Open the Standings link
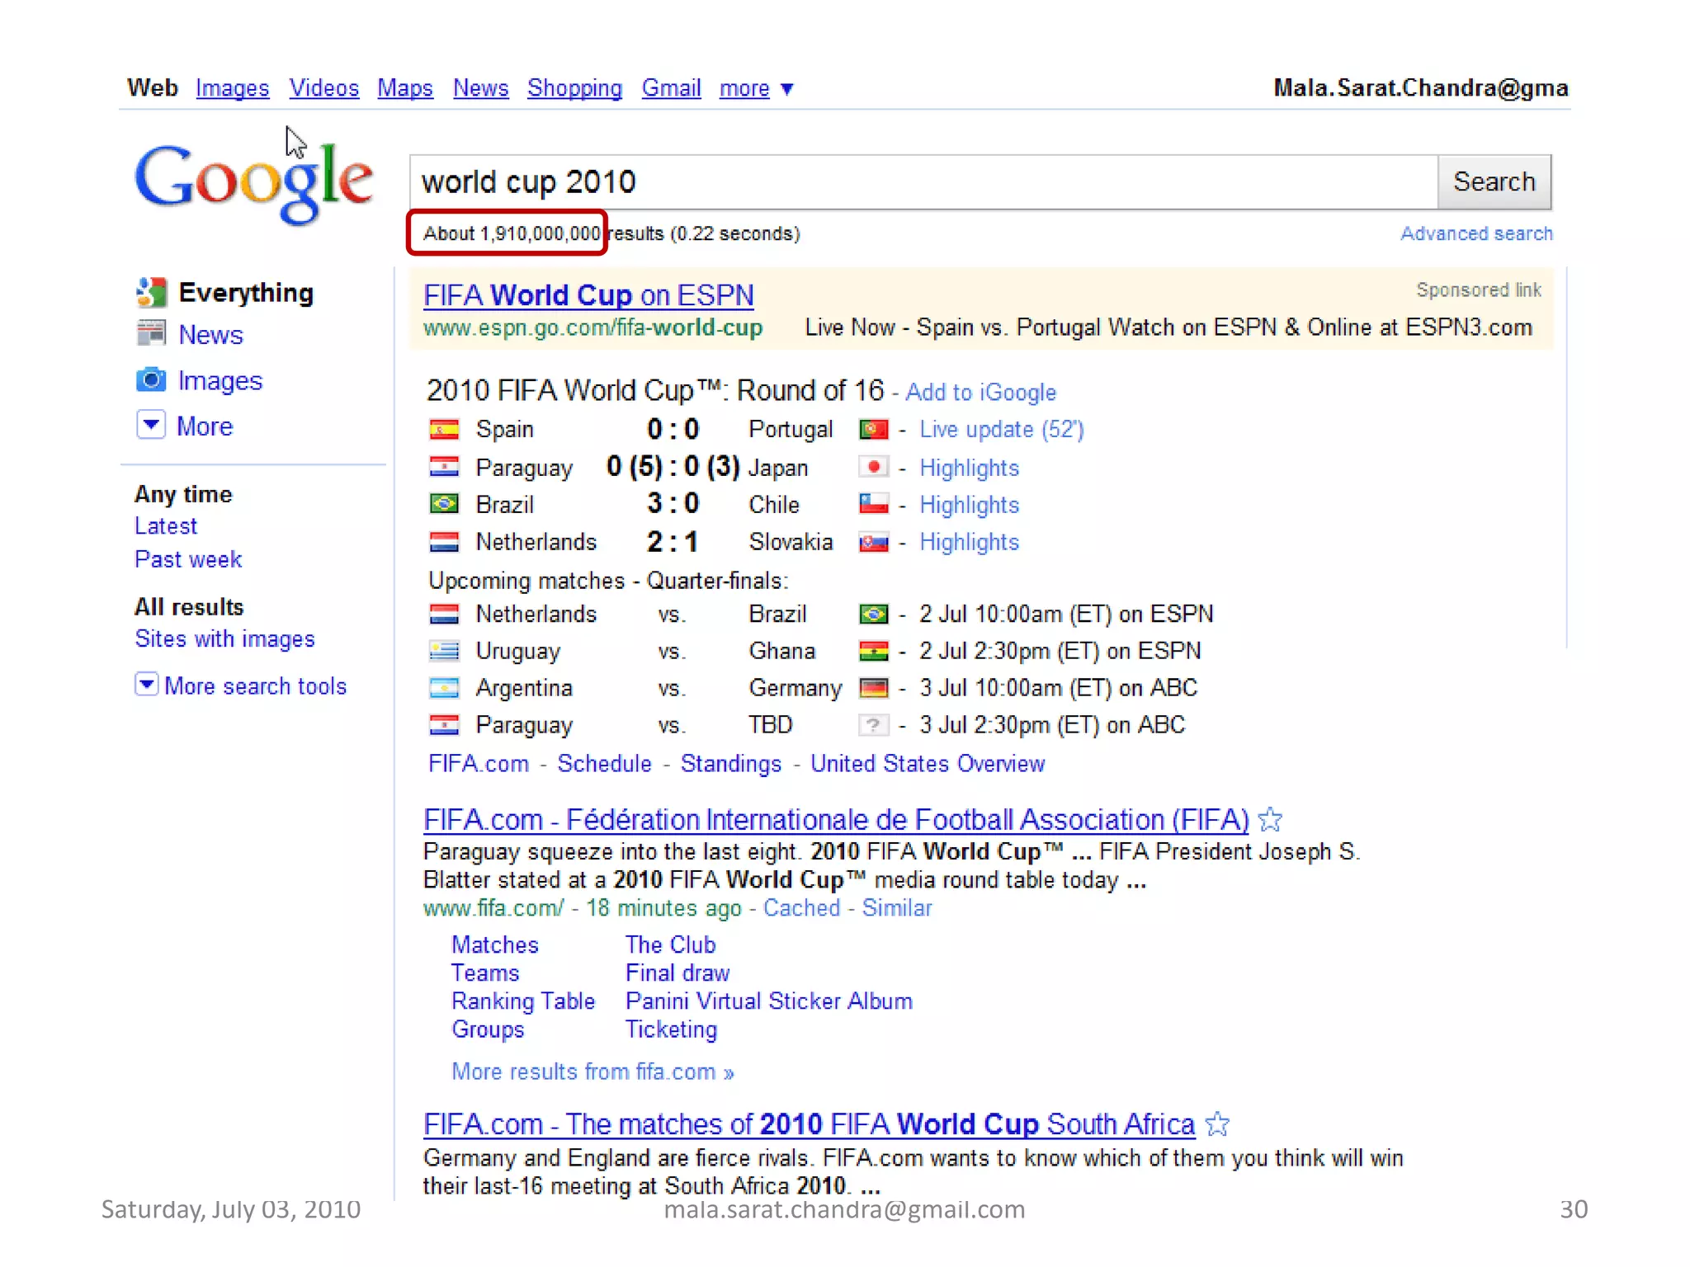This screenshot has width=1690, height=1267. (x=731, y=764)
